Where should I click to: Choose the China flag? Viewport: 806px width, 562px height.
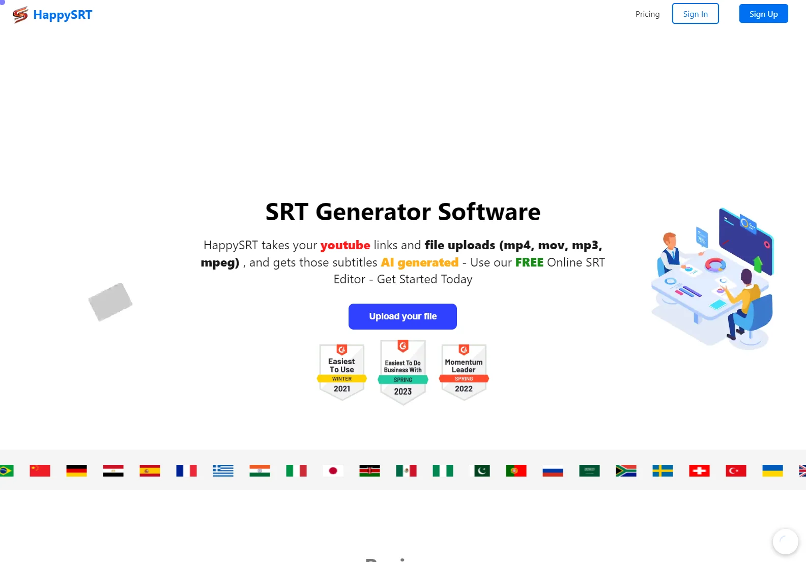coord(40,471)
